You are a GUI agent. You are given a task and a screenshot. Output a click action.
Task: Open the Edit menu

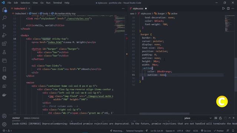[16, 3]
